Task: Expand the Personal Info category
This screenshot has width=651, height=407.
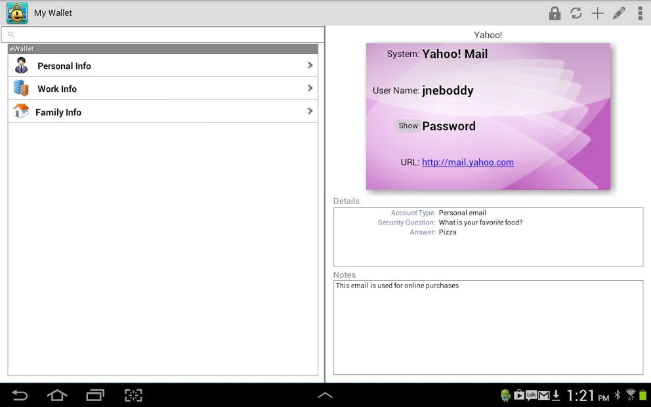Action: click(310, 66)
